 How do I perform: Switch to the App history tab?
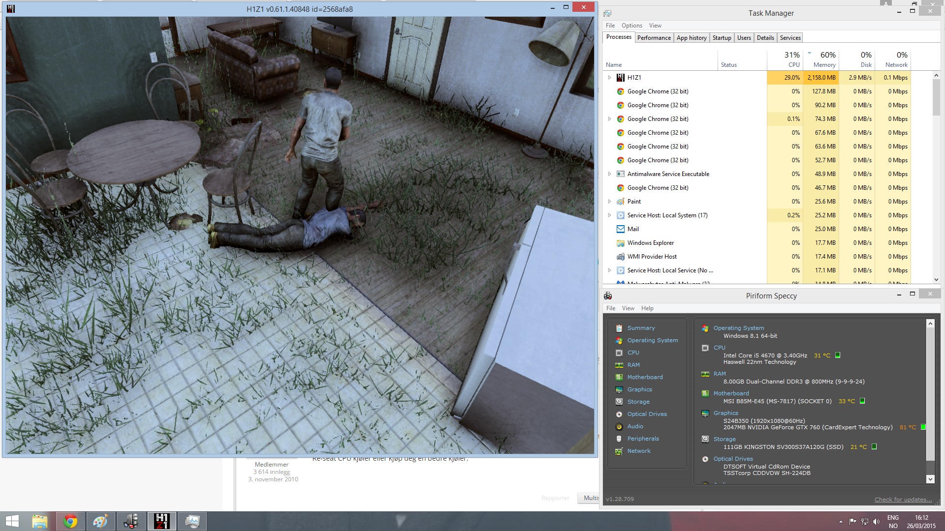[692, 38]
